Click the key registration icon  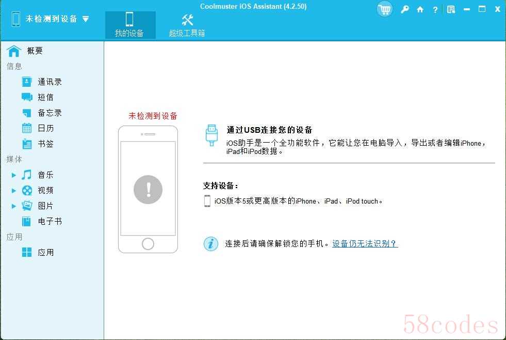[405, 9]
